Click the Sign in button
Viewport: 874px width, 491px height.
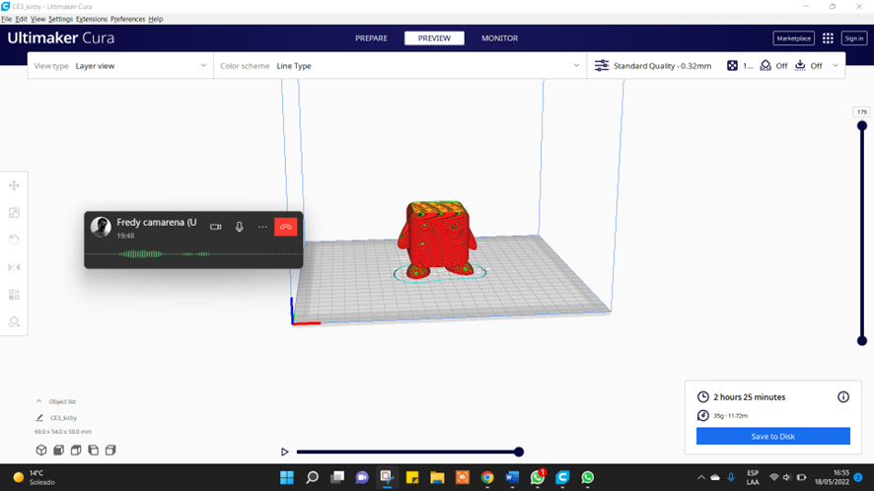click(x=854, y=37)
